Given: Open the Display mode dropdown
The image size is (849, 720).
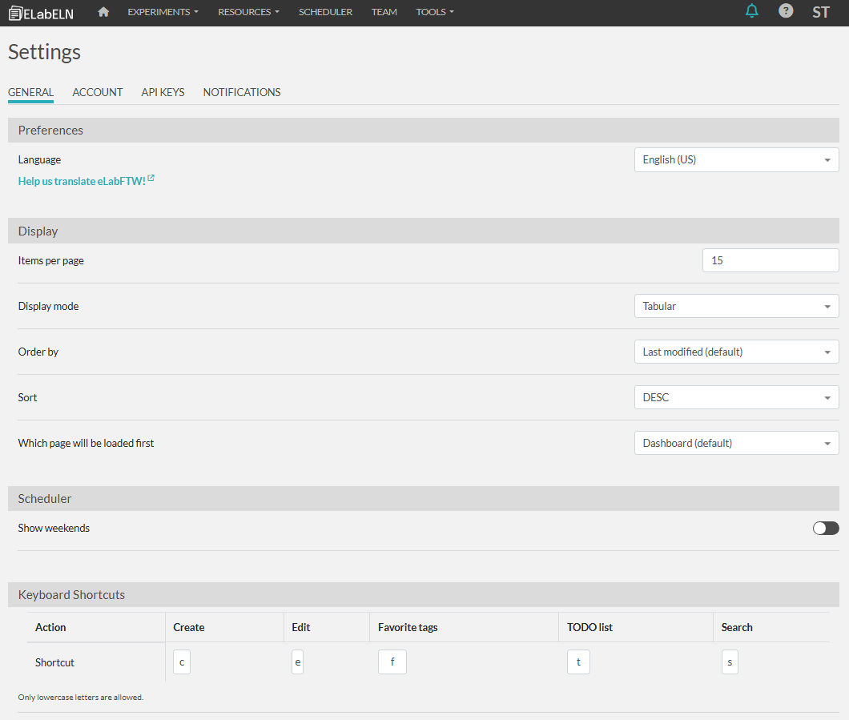Looking at the screenshot, I should [x=736, y=306].
